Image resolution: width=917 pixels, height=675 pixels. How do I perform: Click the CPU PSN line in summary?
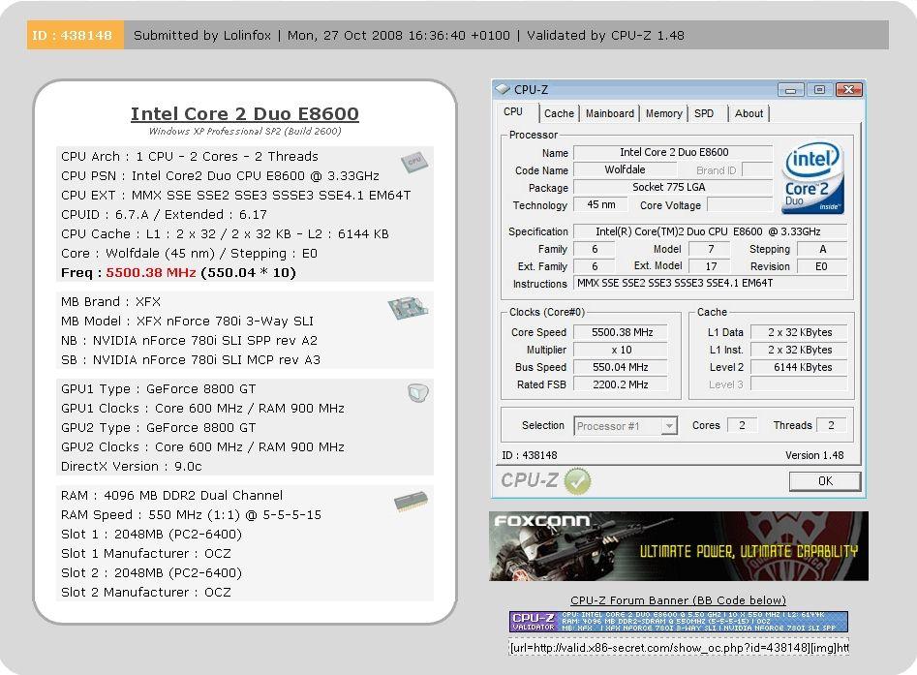[x=220, y=176]
